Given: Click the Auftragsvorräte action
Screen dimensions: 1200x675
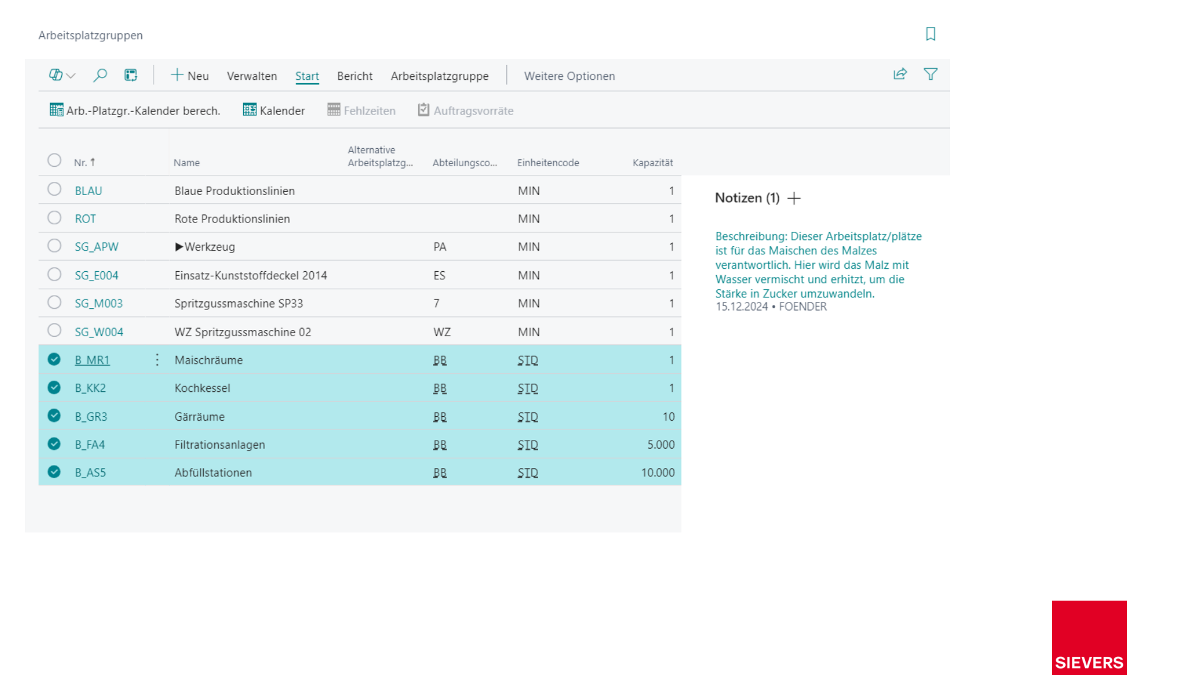Looking at the screenshot, I should pos(466,111).
